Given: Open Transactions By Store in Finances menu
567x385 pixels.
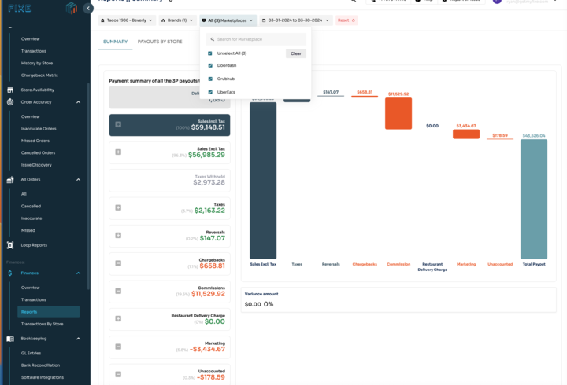Looking at the screenshot, I should click(42, 324).
